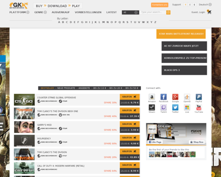Connect with PayPal icon

pyautogui.click(x=199, y=97)
